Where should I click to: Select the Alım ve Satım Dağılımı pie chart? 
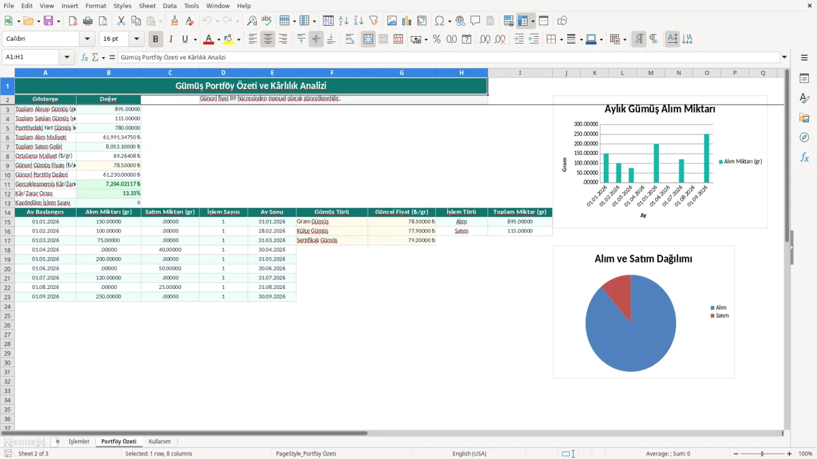643,311
